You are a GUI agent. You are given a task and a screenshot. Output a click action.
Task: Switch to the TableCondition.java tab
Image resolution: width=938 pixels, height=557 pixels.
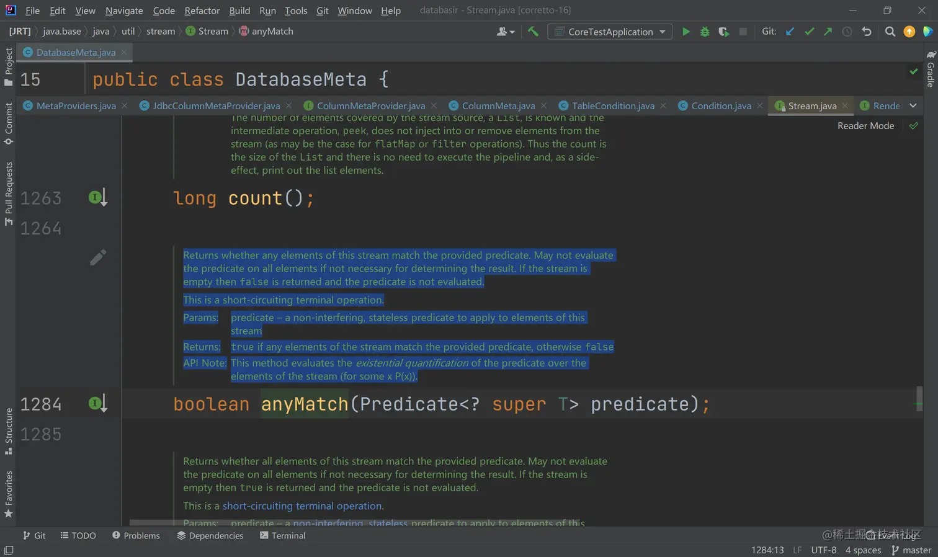[613, 106]
